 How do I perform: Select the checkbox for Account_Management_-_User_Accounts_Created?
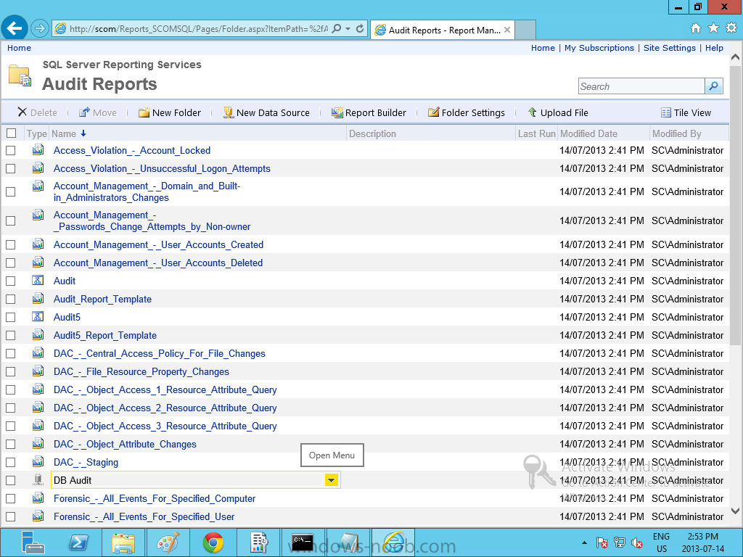10,245
